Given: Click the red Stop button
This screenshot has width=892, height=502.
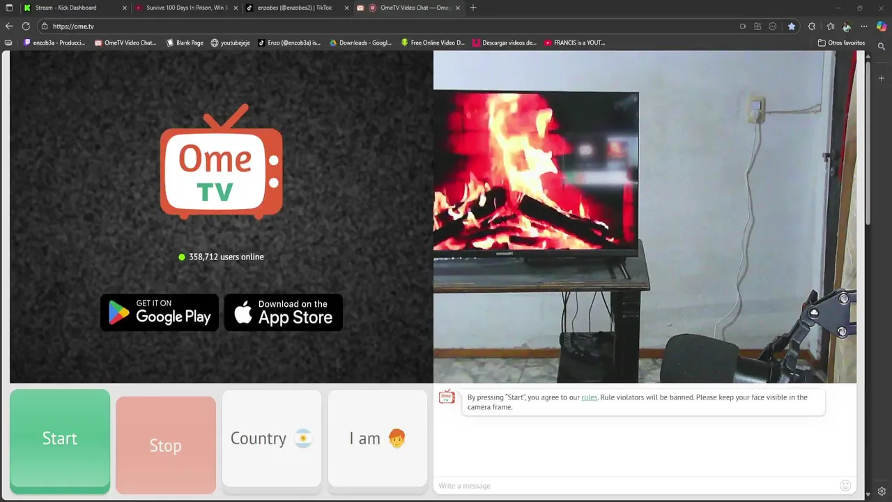Looking at the screenshot, I should coord(166,445).
